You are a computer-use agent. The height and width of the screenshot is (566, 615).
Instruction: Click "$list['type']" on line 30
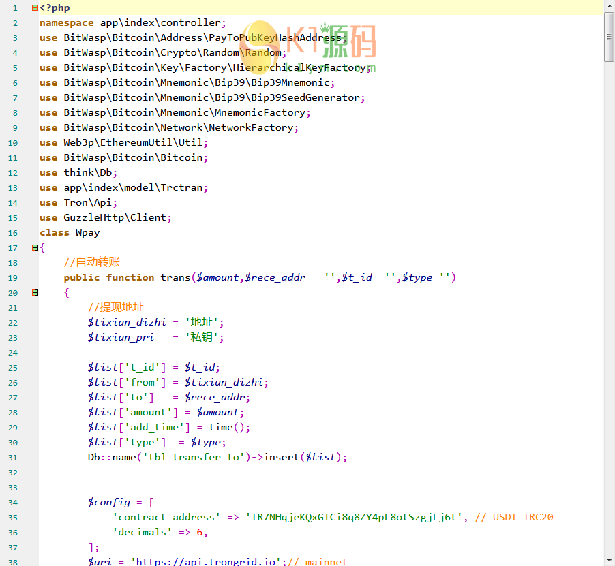pyautogui.click(x=127, y=442)
